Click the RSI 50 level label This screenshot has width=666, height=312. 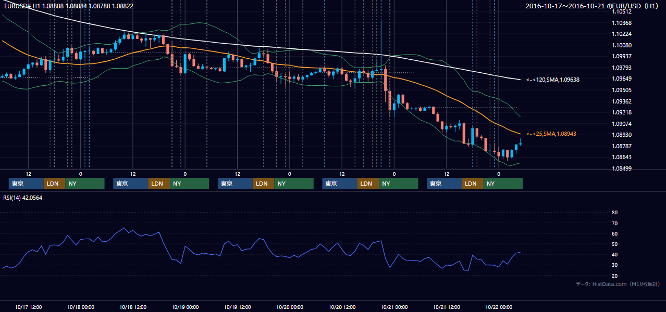point(614,244)
